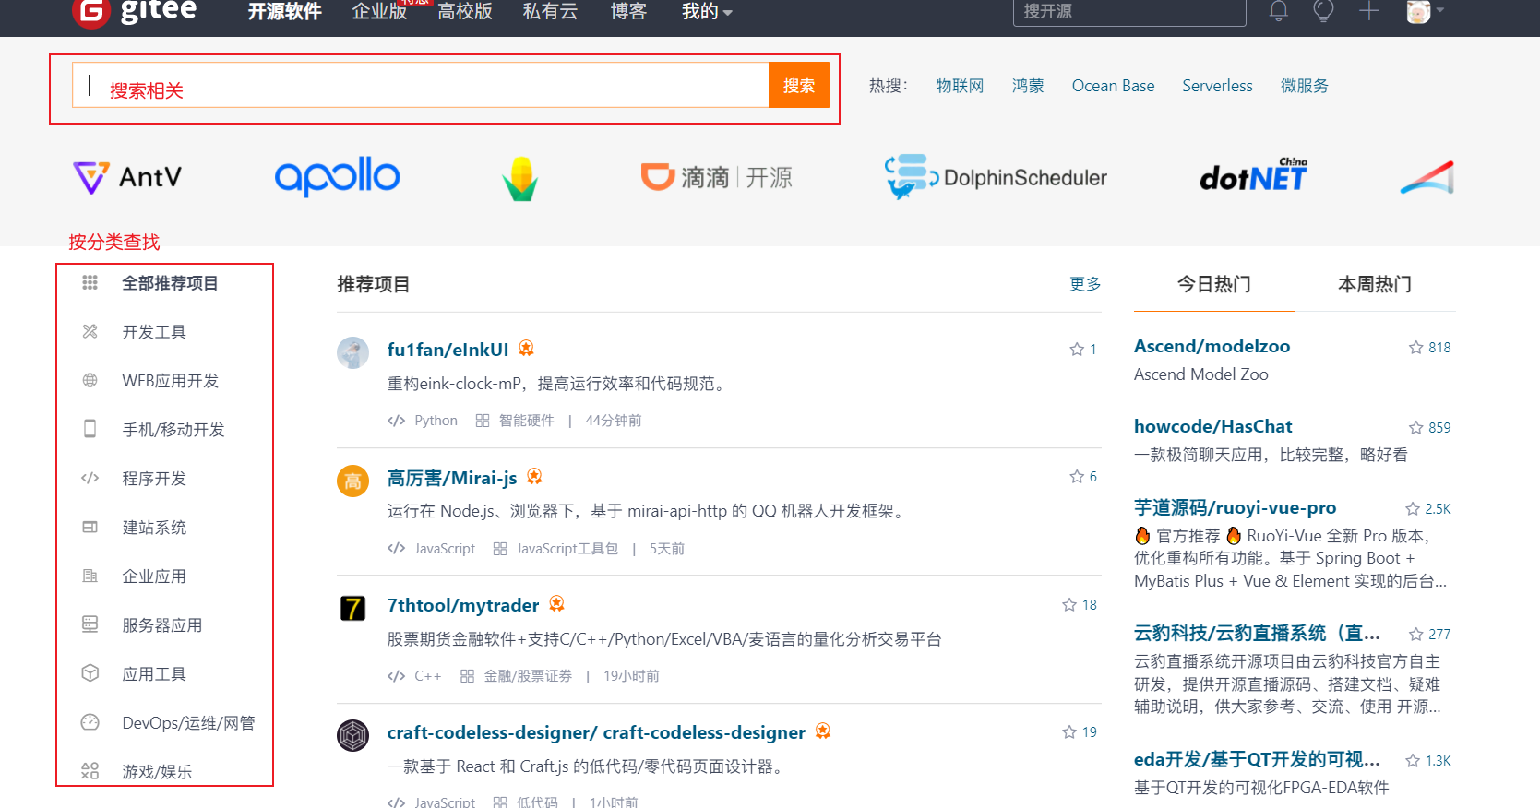Click the site icon beside 建站系统
1540x808 pixels.
click(90, 527)
